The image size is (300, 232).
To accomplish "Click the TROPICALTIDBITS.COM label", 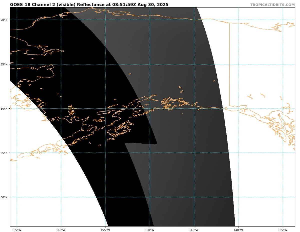I will point(272,5).
